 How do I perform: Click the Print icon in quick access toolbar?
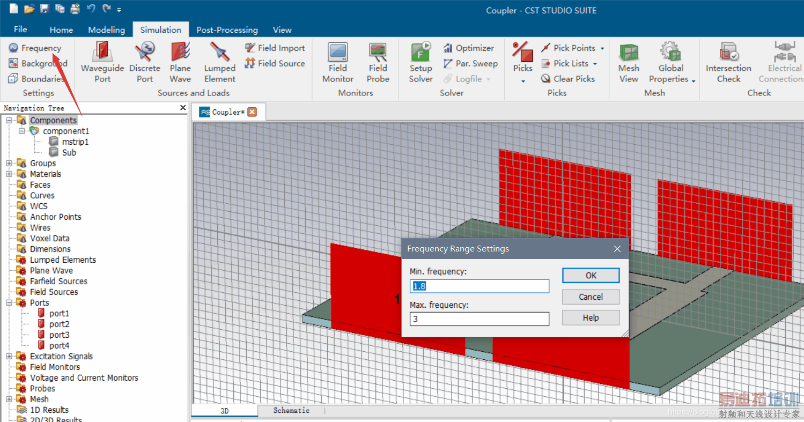(x=75, y=9)
